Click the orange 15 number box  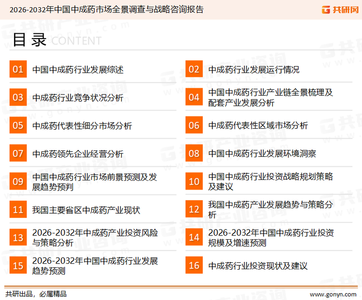coord(18,265)
